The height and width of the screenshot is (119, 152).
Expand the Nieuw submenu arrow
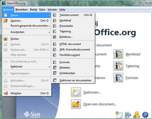point(49,16)
